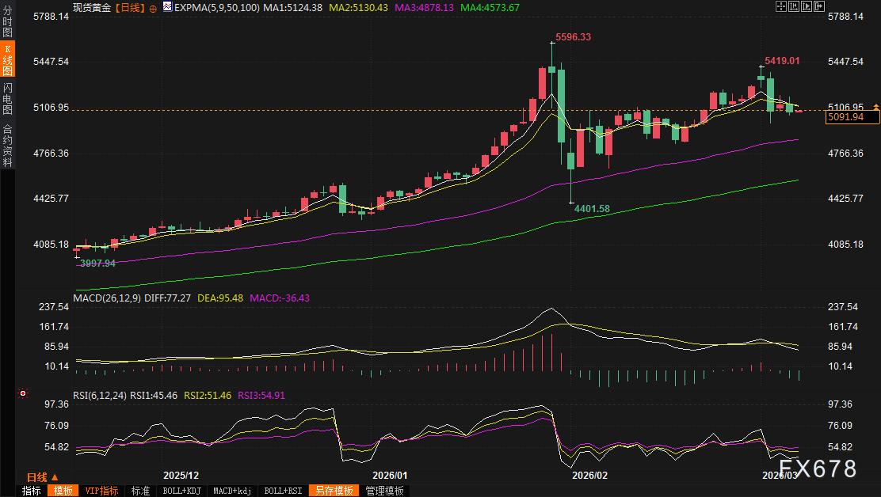Select the BOLL+KDJ template tab

coord(182,491)
